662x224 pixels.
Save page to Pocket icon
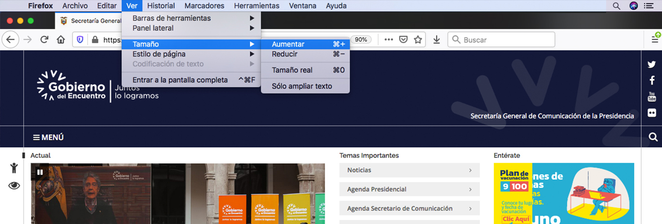coord(403,40)
